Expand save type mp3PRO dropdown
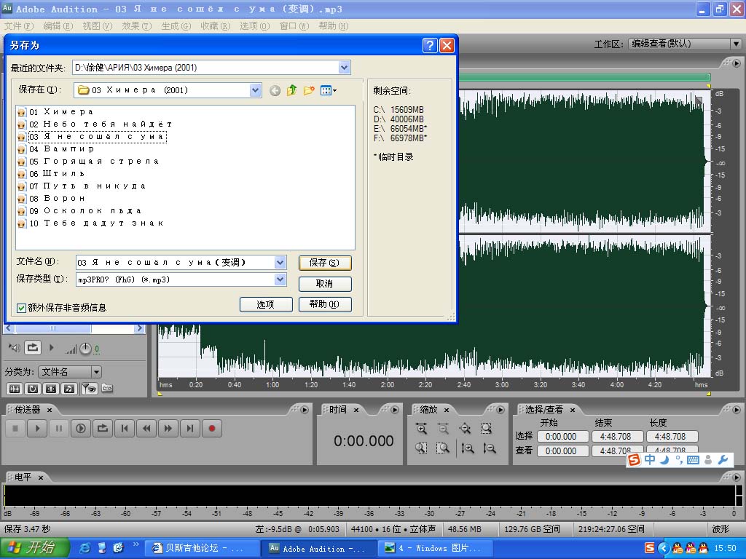Image resolution: width=746 pixels, height=559 pixels. (280, 279)
